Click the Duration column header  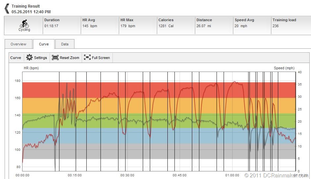[52, 20]
